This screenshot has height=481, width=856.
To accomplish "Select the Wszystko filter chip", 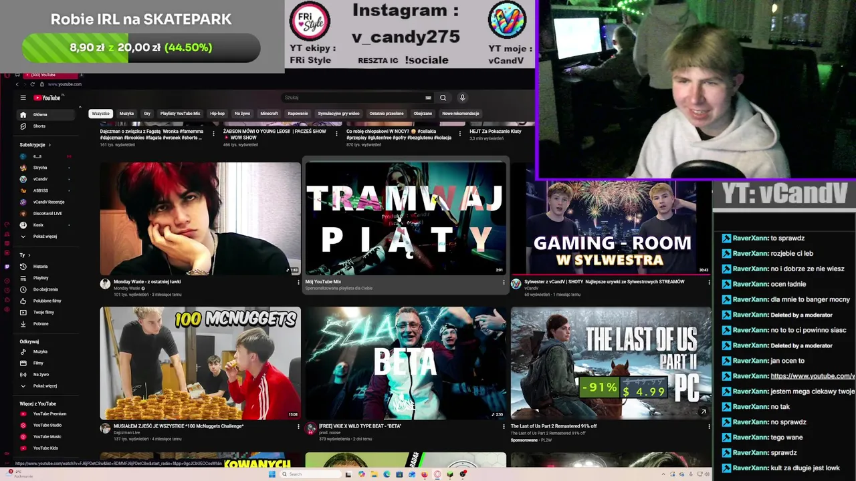I will 100,114.
